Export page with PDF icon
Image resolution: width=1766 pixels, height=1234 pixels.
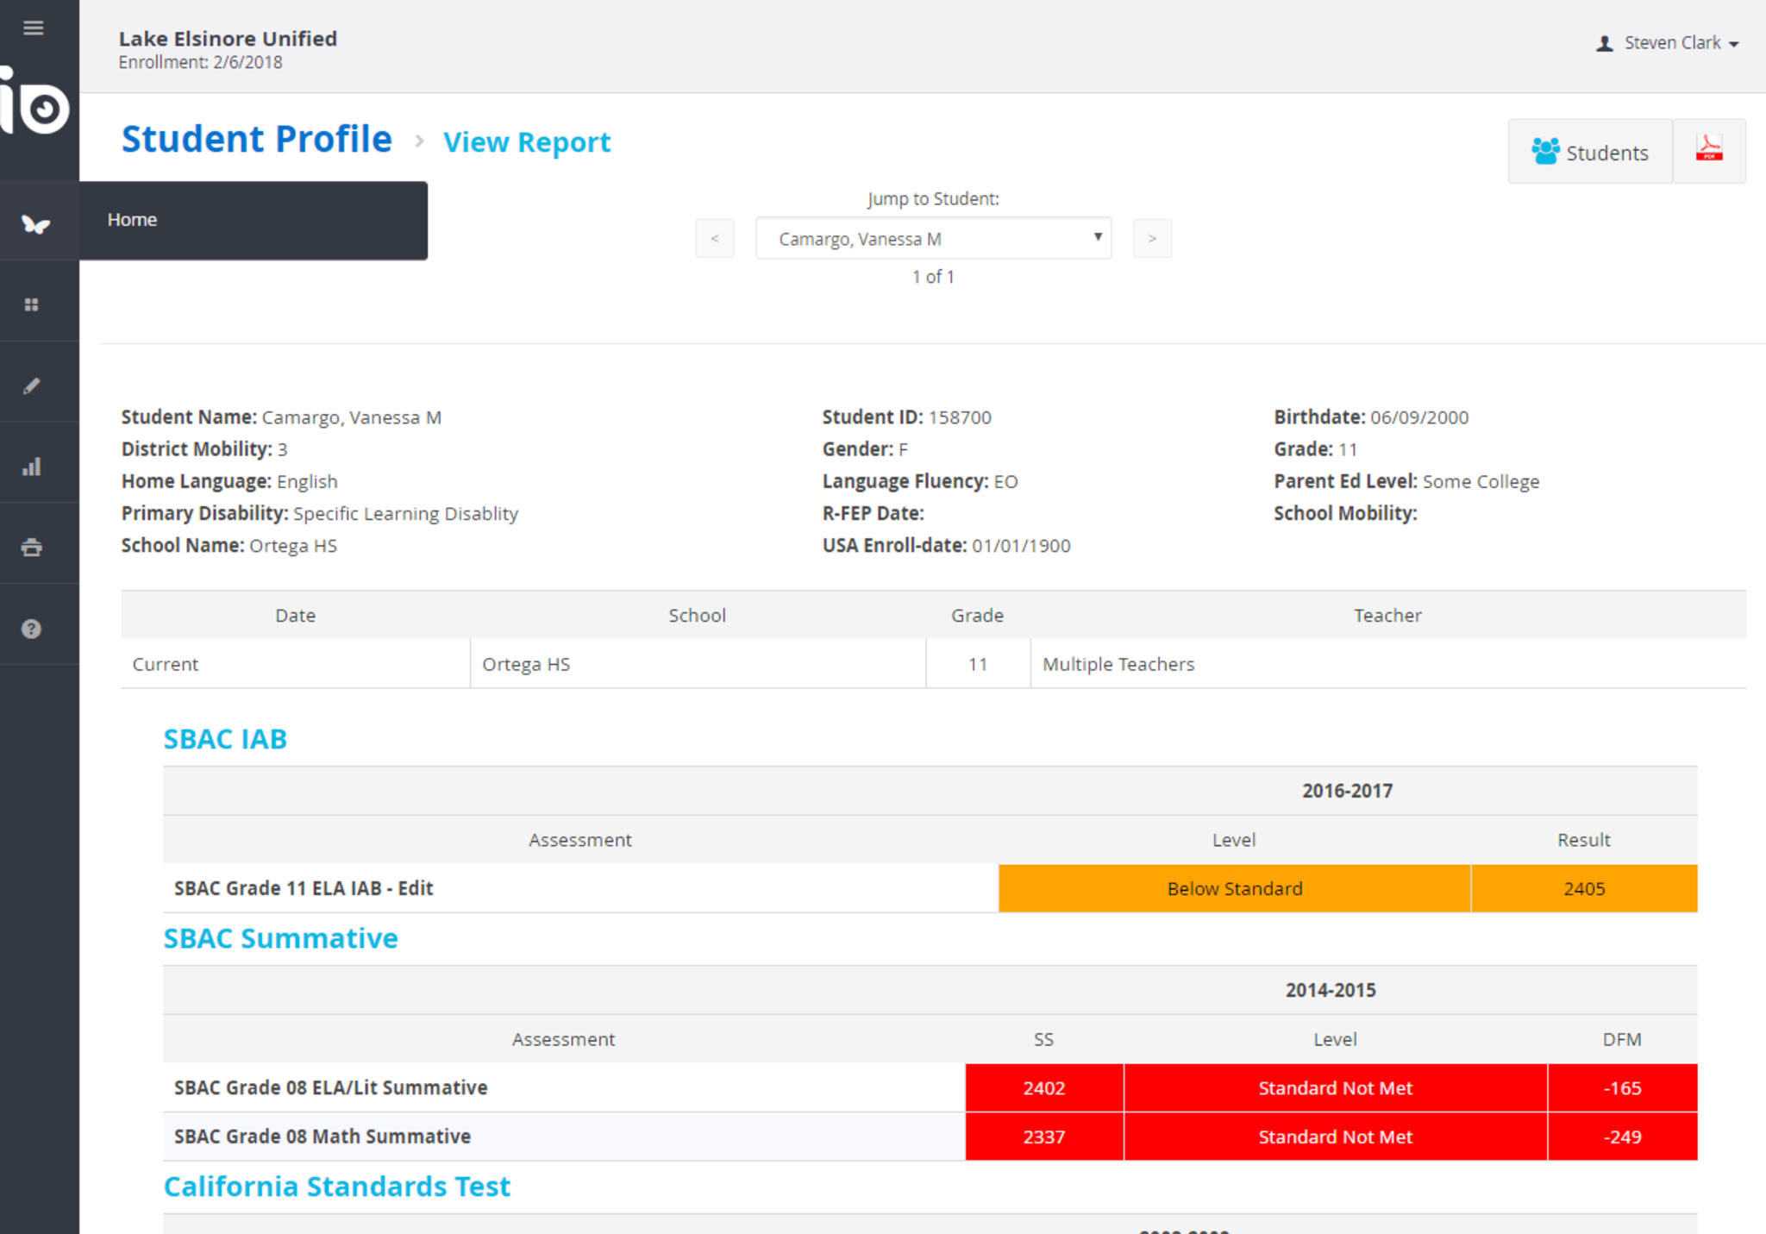(1708, 150)
